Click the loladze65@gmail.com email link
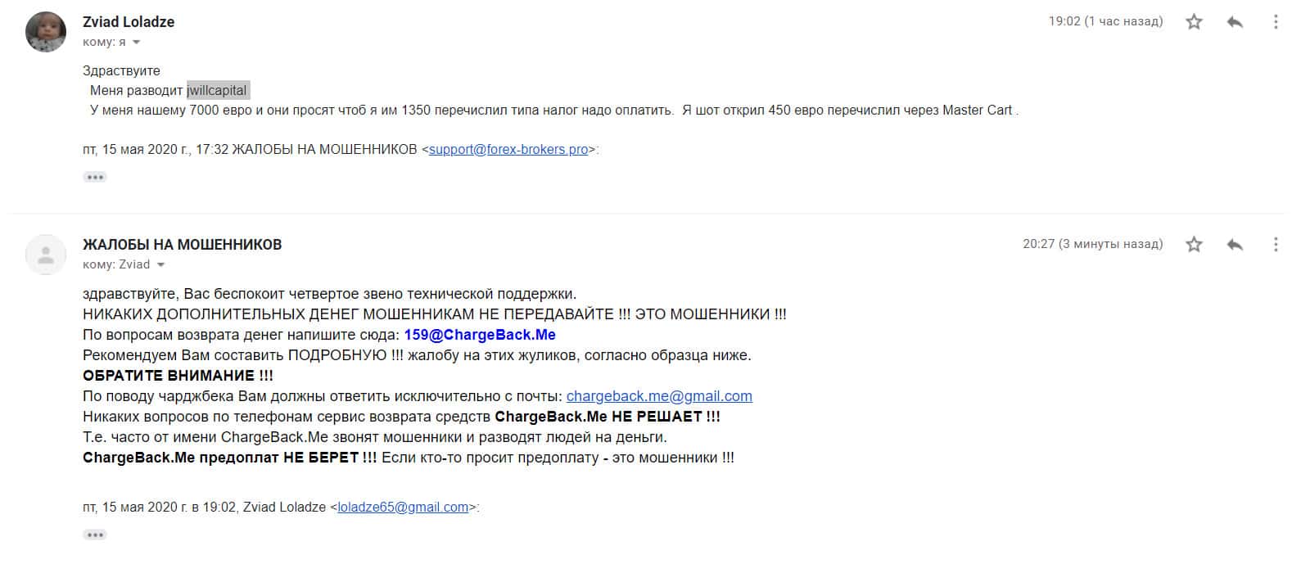The height and width of the screenshot is (564, 1301). (403, 508)
